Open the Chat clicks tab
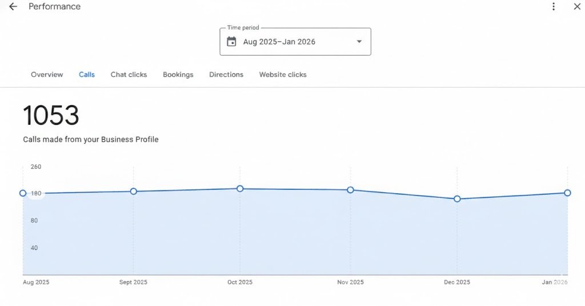The image size is (585, 306). point(129,75)
